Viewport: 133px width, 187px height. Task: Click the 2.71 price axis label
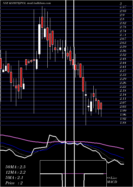[123, 35]
